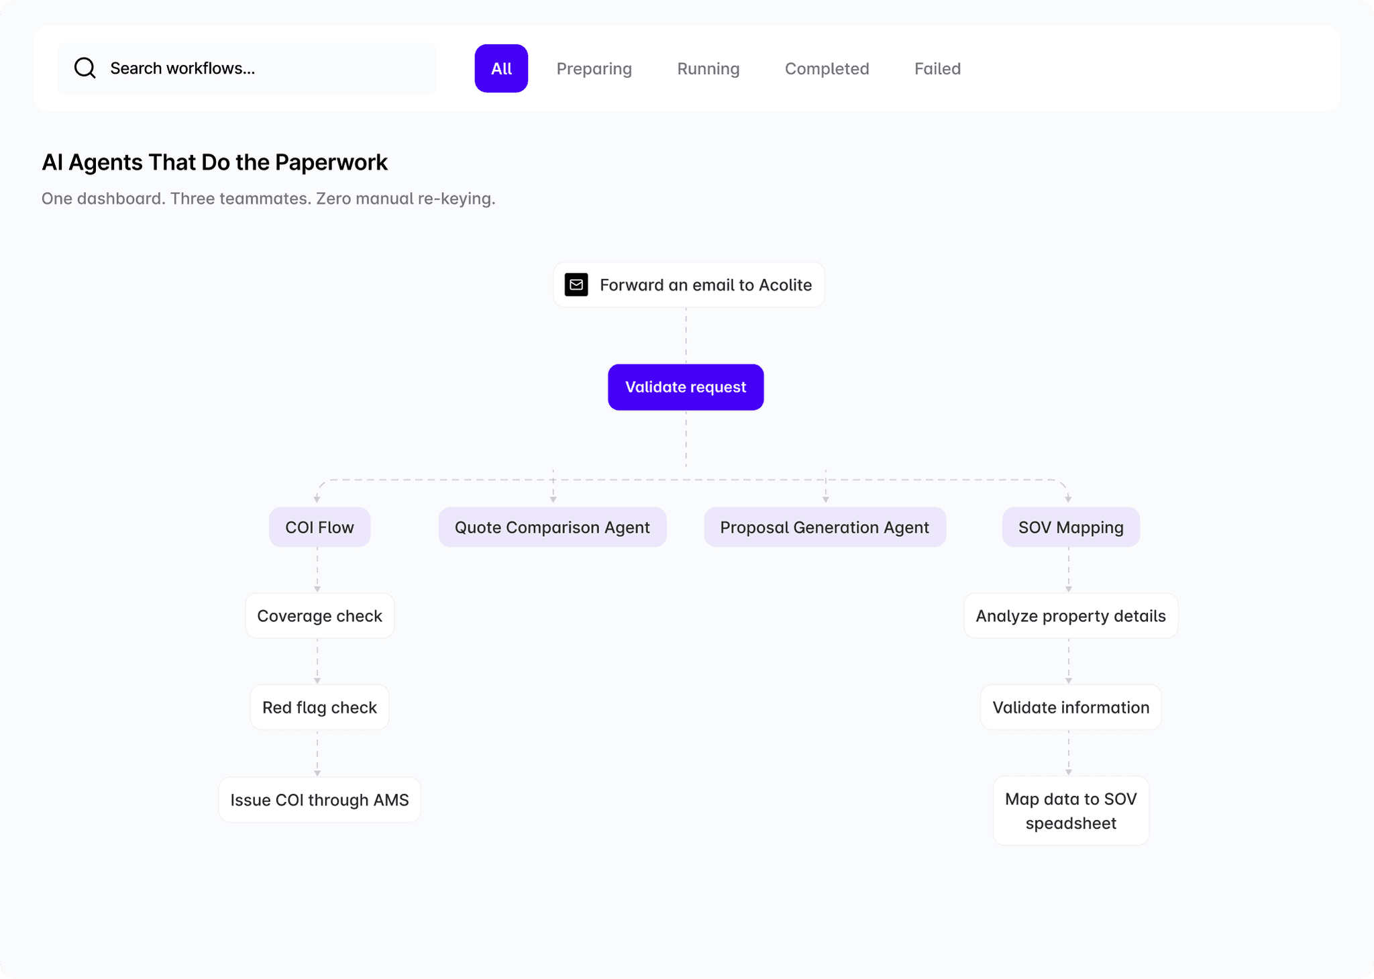The width and height of the screenshot is (1374, 979).
Task: Click the email envelope icon on Forward node
Action: (576, 285)
